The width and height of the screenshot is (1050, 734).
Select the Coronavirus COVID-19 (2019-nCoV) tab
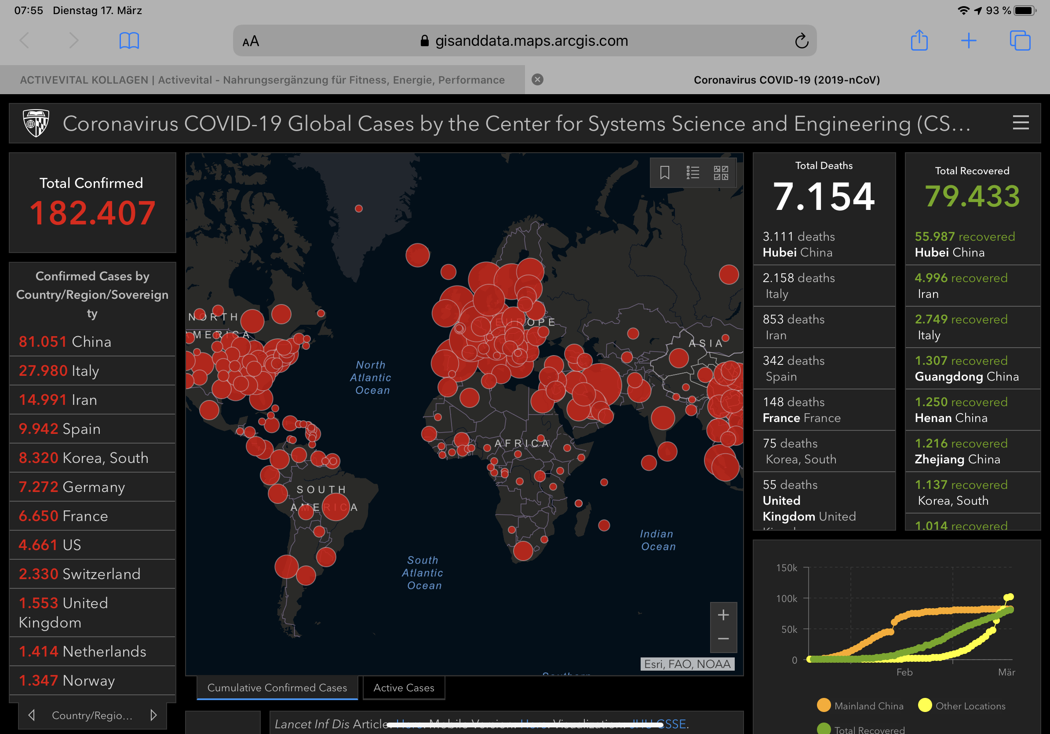coord(787,80)
